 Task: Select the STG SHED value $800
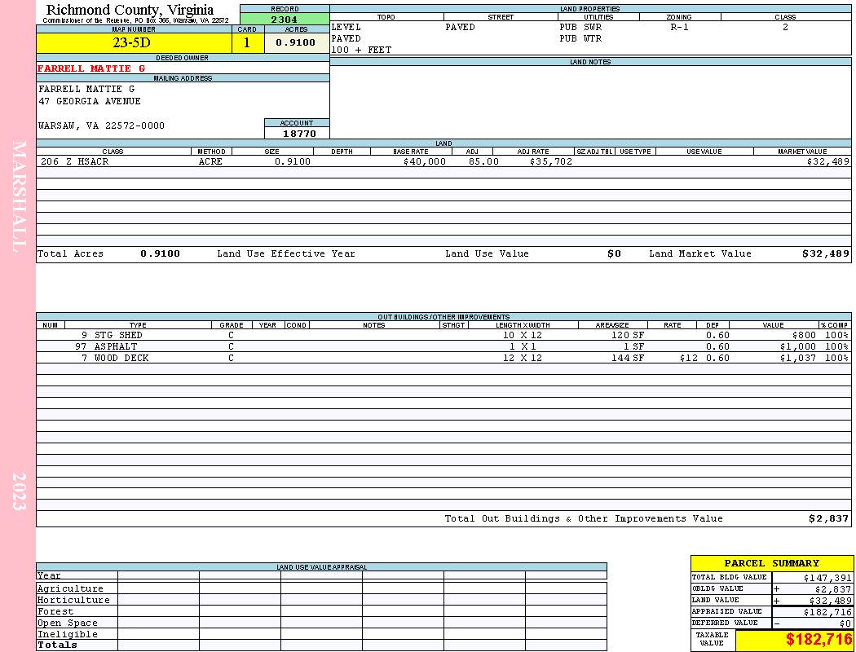point(804,335)
